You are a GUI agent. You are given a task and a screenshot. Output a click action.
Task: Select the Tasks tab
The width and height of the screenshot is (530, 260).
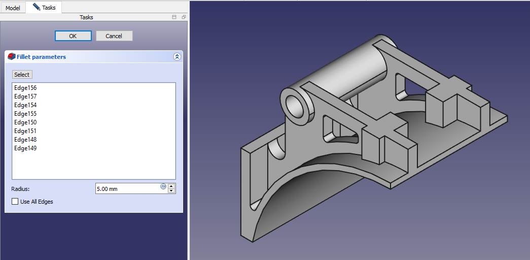pyautogui.click(x=44, y=8)
